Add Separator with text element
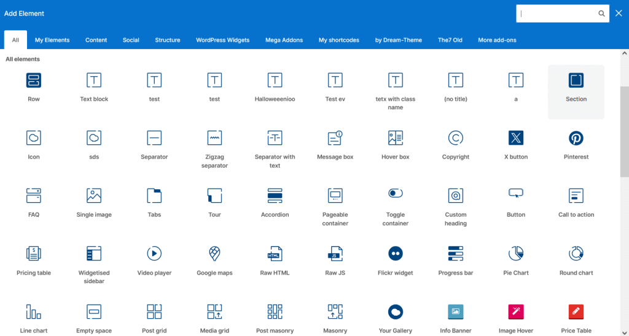This screenshot has height=336, width=629. 275,149
